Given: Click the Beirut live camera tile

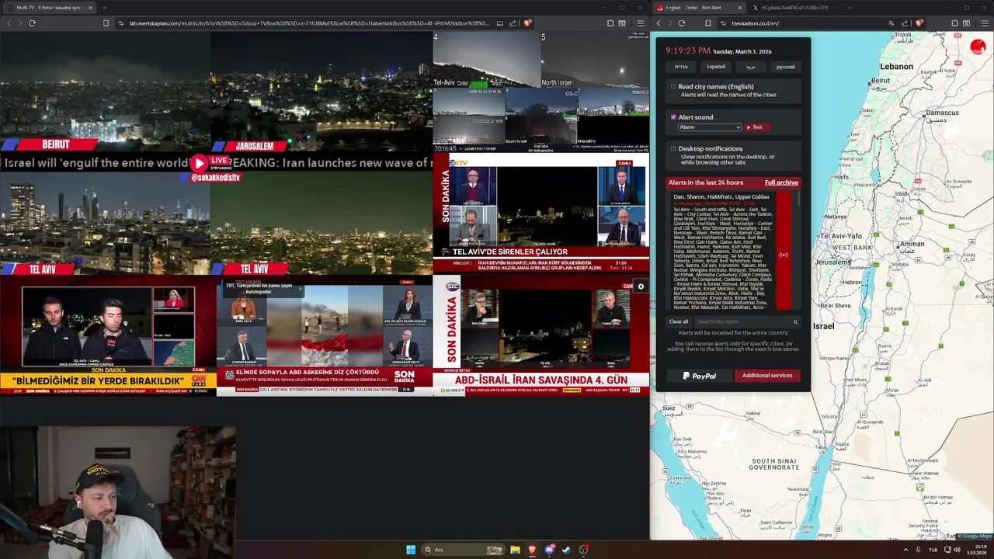Looking at the screenshot, I should [105, 91].
